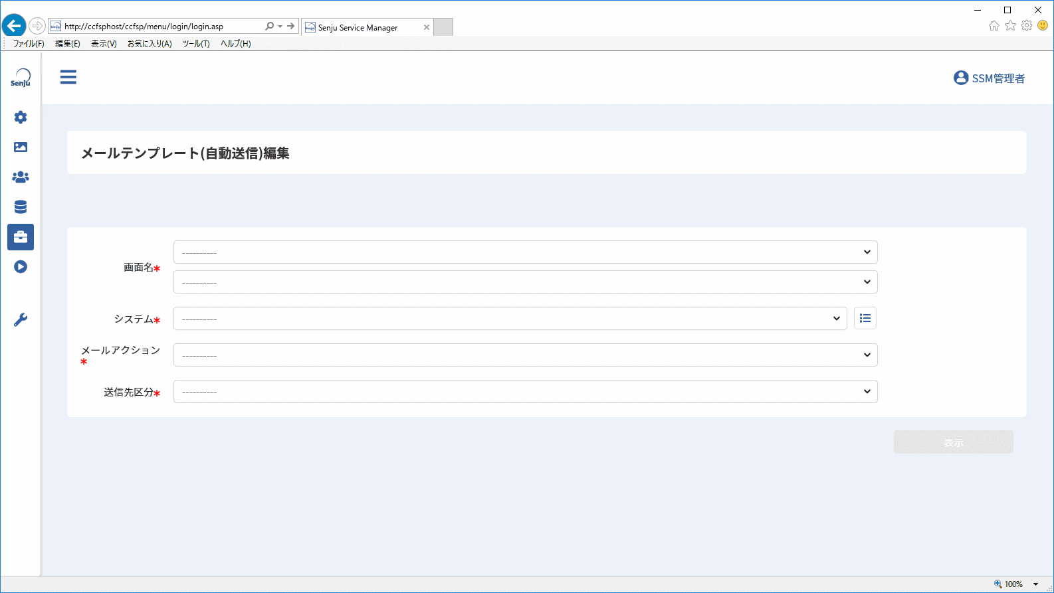Open the zoom level 100% dropdown arrow

[x=1035, y=584]
